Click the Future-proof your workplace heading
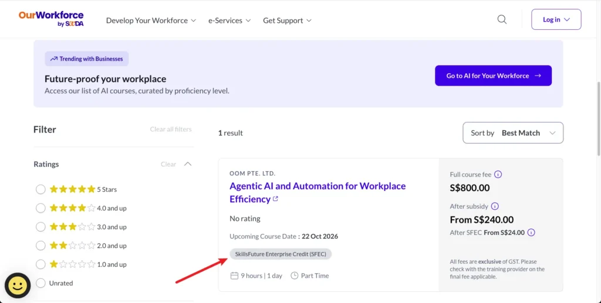This screenshot has height=303, width=601. coord(106,79)
